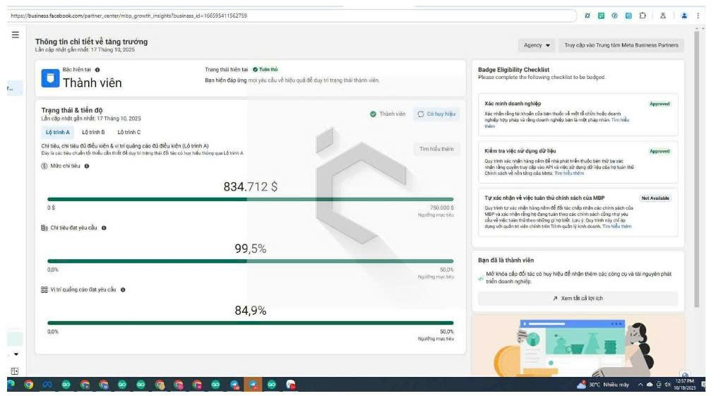The height and width of the screenshot is (396, 723).
Task: Click Approved badge for Kiểm tra việc sử dụng dữ liệu
Action: pyautogui.click(x=659, y=151)
